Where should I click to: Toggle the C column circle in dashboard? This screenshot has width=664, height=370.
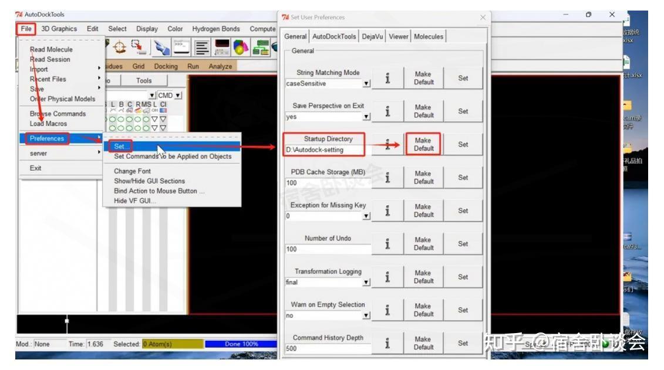click(x=130, y=119)
